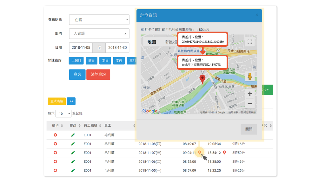Open the 在職狀態 dropdown showing 在職

click(x=99, y=20)
